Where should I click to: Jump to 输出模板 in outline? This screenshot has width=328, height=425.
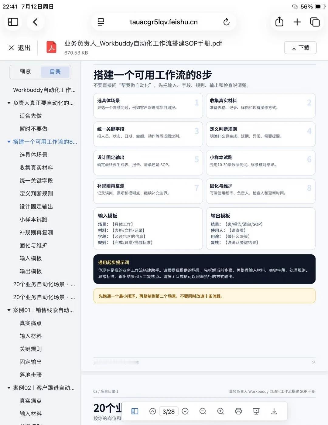click(31, 271)
